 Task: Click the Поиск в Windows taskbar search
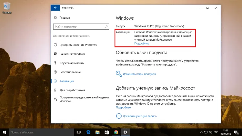[x=42, y=132]
